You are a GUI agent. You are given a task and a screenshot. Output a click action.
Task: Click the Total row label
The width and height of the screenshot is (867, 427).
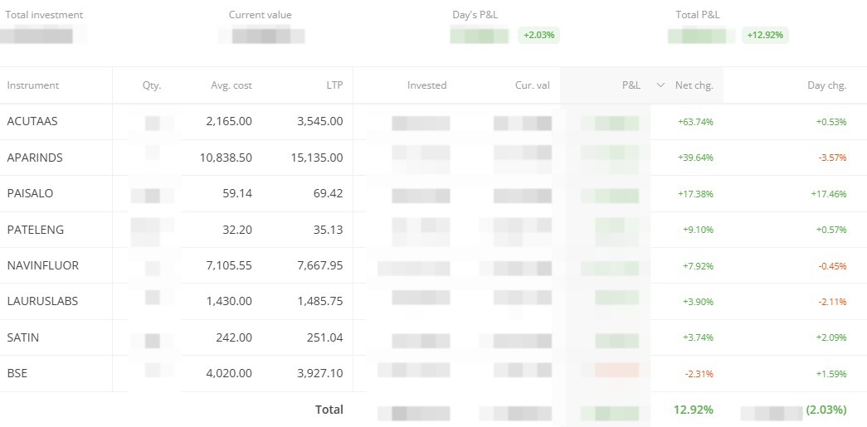click(329, 410)
